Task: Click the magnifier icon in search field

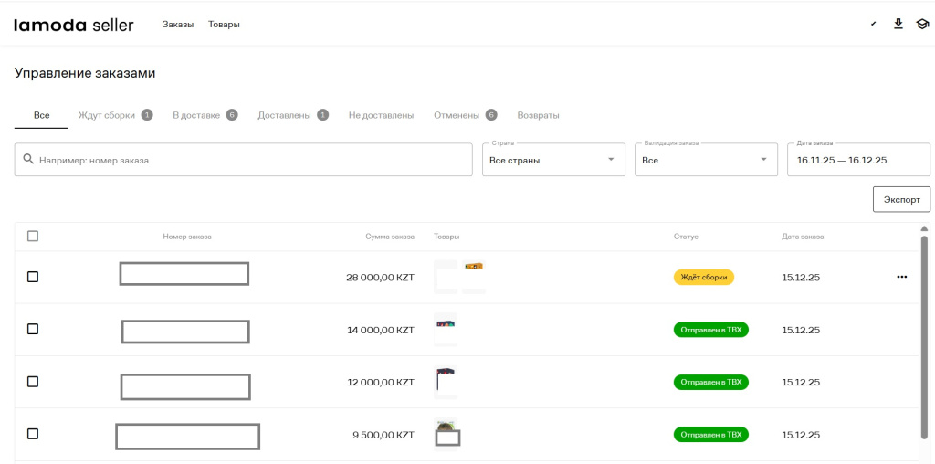Action: tap(28, 160)
